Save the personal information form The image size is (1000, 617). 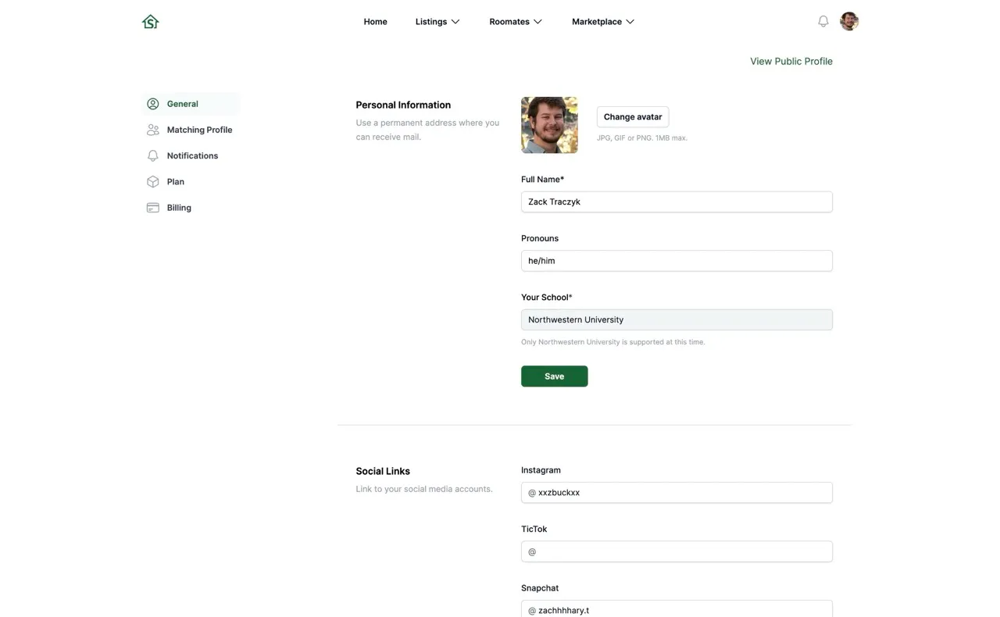[x=555, y=376]
